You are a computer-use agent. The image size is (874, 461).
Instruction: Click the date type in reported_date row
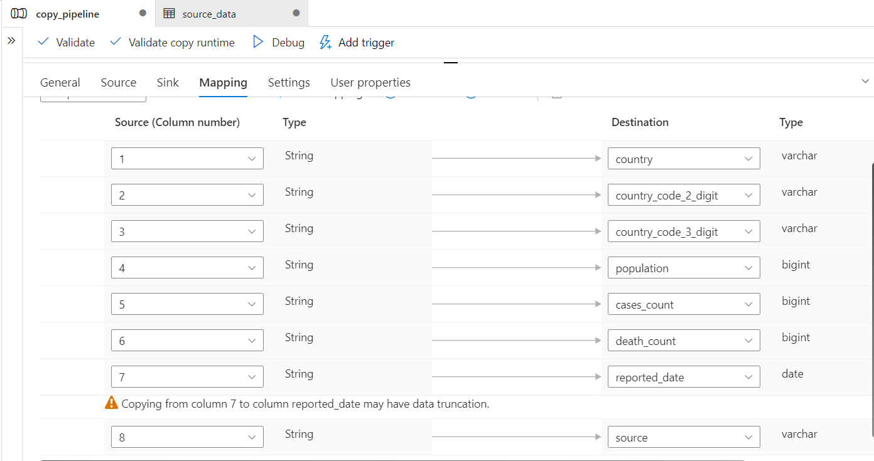pos(792,374)
